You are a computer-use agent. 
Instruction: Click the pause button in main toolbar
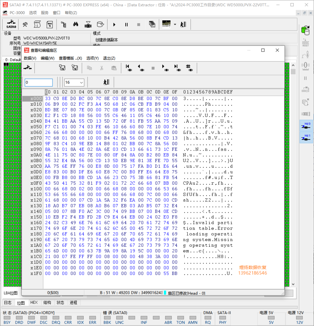(126, 25)
